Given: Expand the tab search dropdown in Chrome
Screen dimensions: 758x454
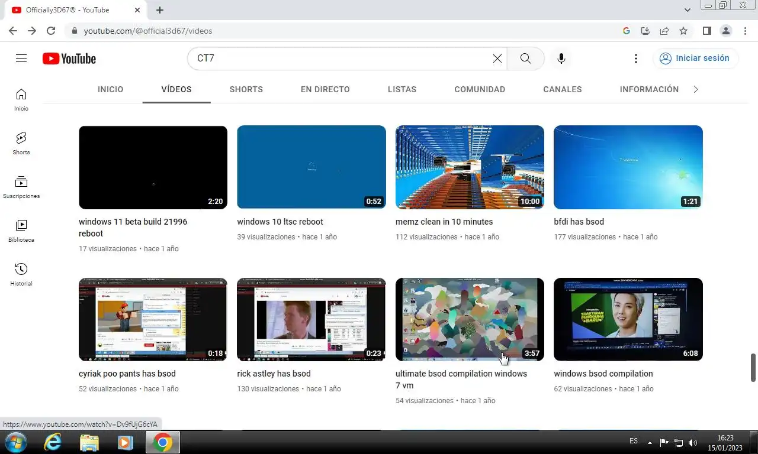Looking at the screenshot, I should tap(688, 10).
